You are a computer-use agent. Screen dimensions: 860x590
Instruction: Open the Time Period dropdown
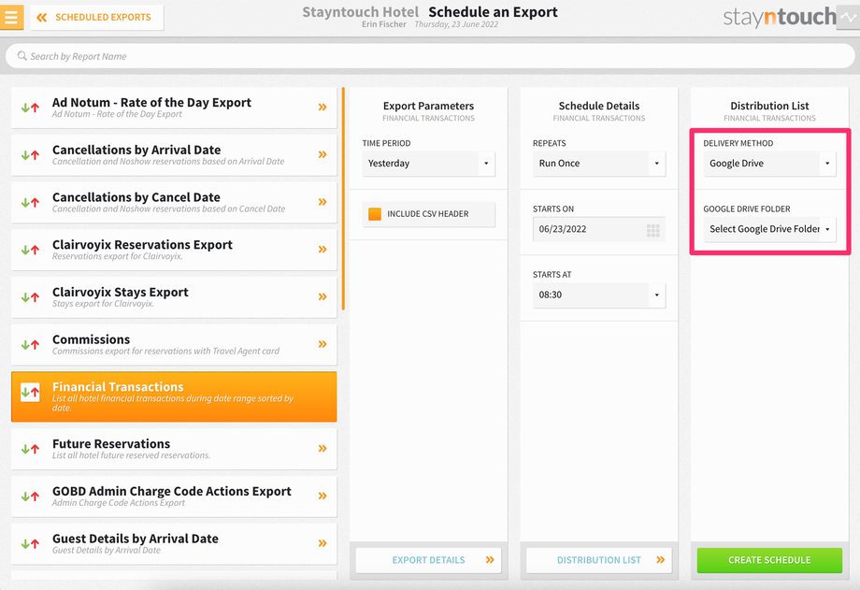coord(428,164)
